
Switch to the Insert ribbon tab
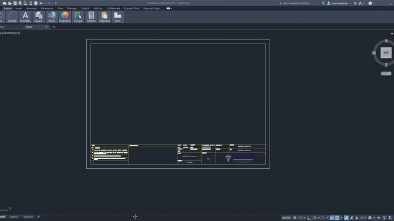click(18, 9)
